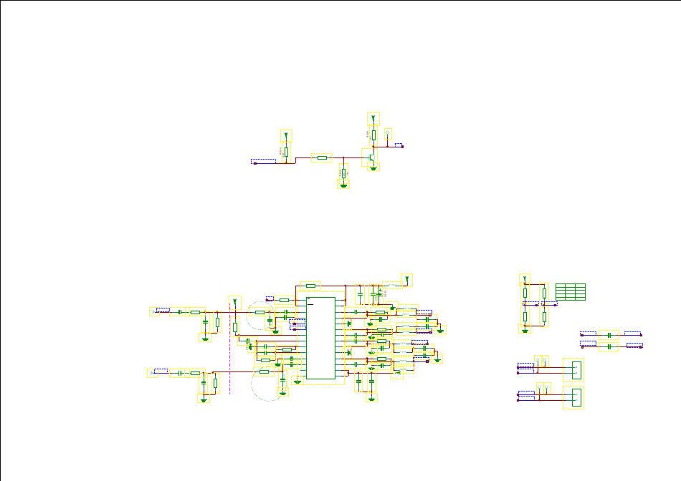The width and height of the screenshot is (681, 481).
Task: Select the horizontal resistor above the IC chip
Action: tap(310, 286)
